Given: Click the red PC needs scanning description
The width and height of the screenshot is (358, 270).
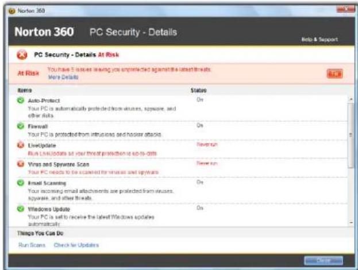Looking at the screenshot, I should click(x=93, y=172).
